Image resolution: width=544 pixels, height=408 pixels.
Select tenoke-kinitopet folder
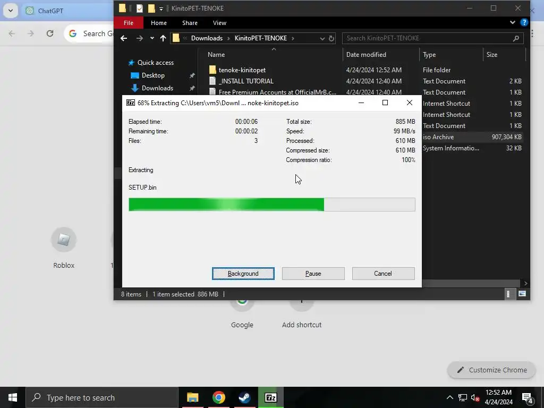coord(242,70)
